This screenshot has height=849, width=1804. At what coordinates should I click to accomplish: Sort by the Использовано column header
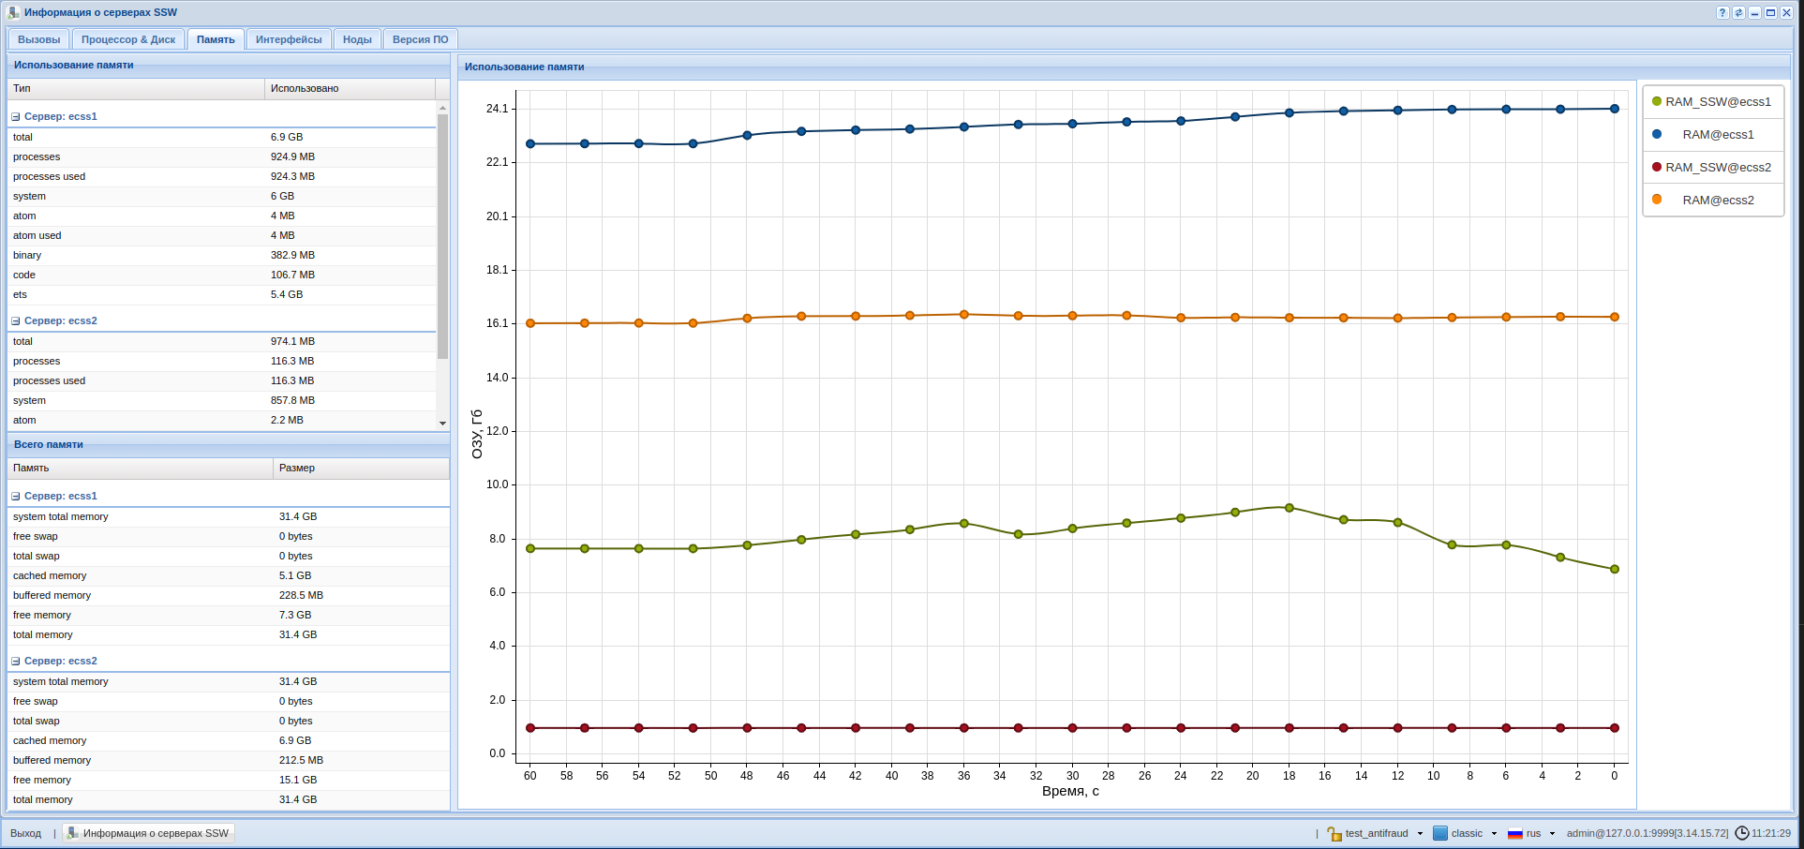pyautogui.click(x=350, y=88)
